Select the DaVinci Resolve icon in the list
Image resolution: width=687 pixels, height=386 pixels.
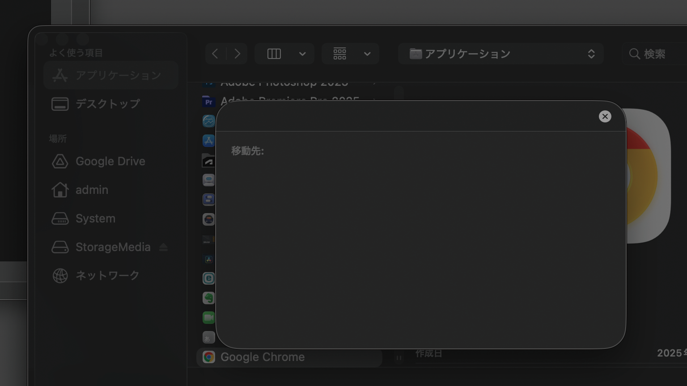(208, 259)
